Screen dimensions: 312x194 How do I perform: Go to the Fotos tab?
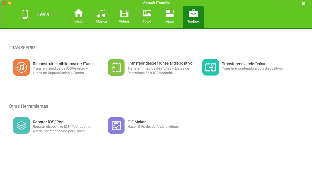(147, 16)
